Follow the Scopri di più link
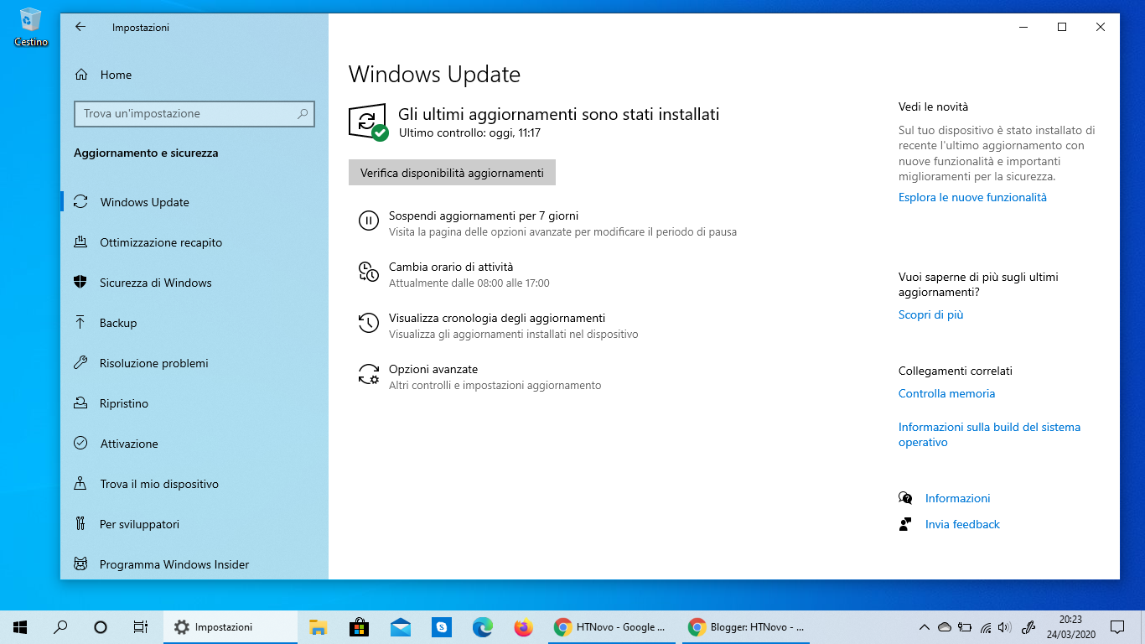 931,314
